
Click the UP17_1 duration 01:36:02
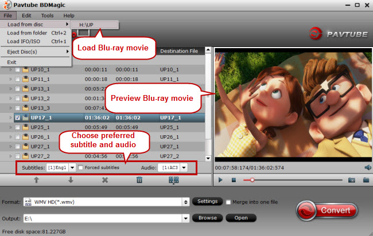coord(97,118)
